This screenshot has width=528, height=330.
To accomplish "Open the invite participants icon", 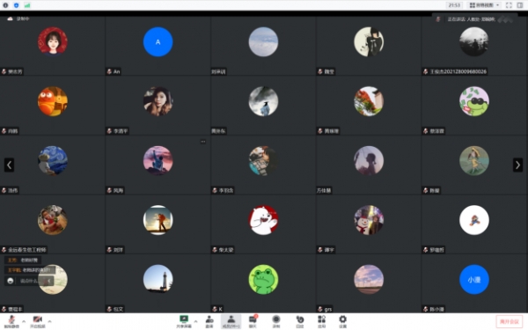I will (x=209, y=321).
